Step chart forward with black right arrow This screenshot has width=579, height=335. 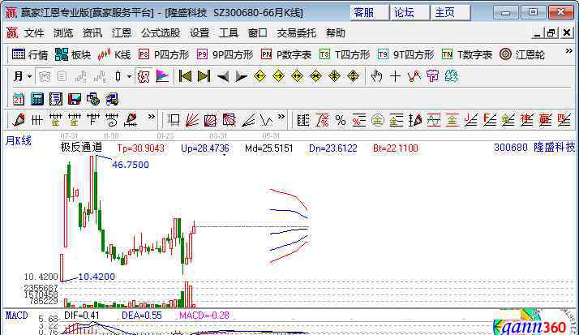click(241, 76)
